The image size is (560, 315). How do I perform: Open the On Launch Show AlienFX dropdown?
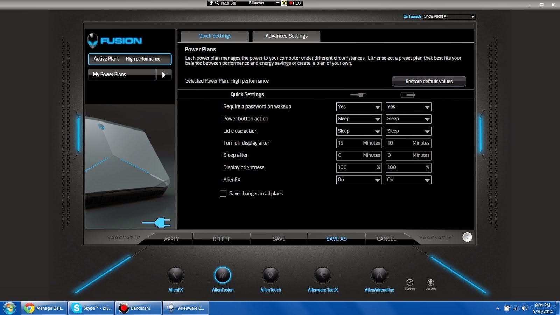[449, 16]
